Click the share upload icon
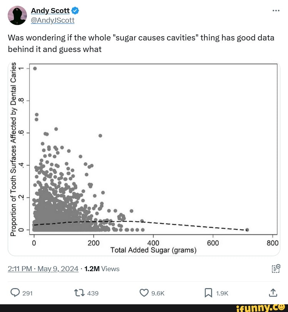Screen dimensions: 288x312 click(273, 293)
